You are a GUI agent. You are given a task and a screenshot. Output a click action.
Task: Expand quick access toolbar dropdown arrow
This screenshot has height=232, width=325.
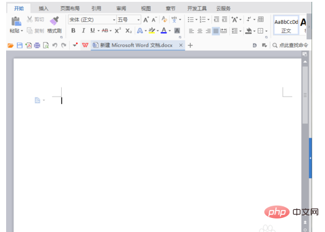pos(75,45)
